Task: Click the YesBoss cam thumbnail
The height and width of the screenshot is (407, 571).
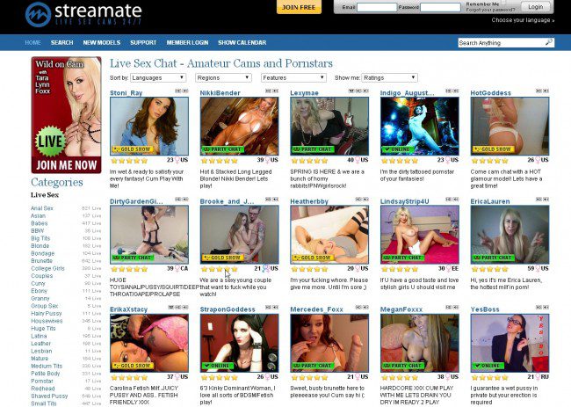Action: 510,343
